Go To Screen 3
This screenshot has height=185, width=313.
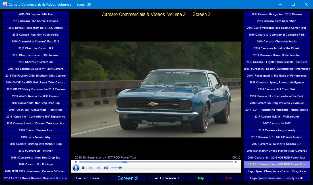[x=167, y=178]
